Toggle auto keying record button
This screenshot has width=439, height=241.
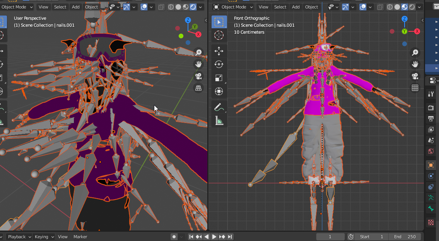[x=174, y=237]
